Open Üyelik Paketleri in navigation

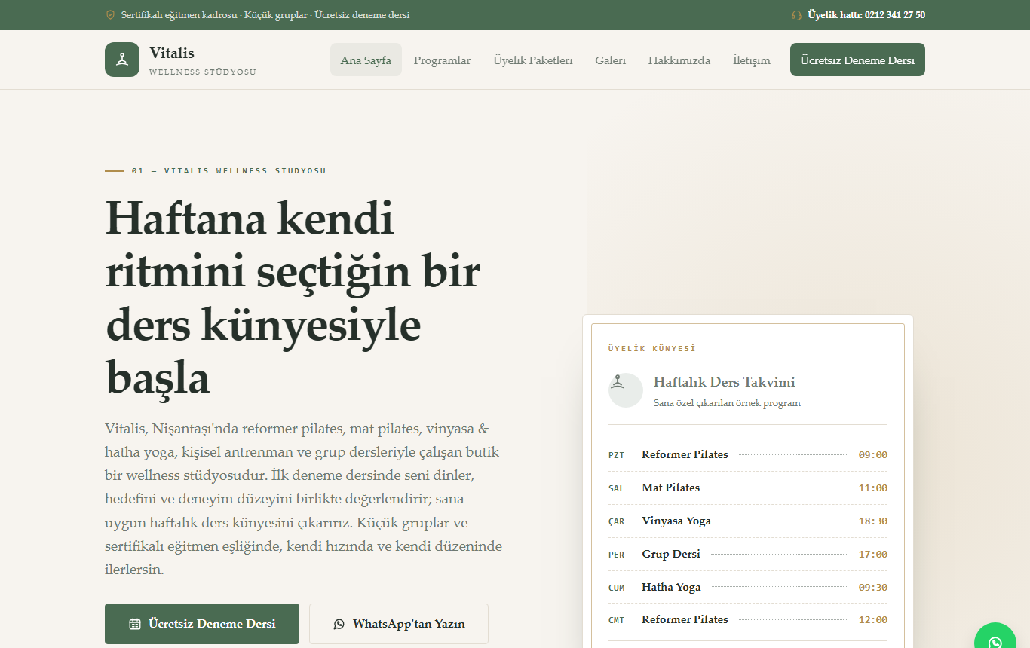(533, 60)
